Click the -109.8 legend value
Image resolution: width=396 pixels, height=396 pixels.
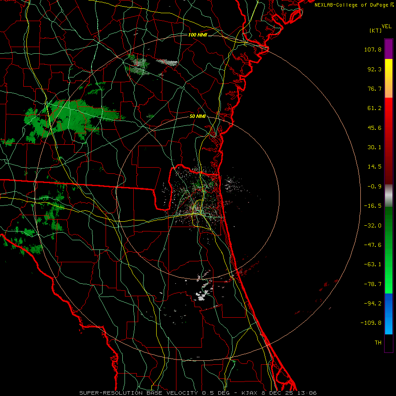point(371,323)
